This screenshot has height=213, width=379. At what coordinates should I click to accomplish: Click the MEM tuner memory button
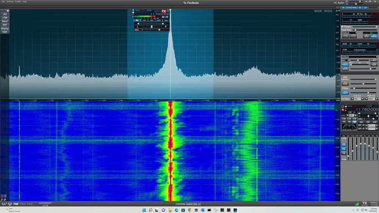coord(374,36)
